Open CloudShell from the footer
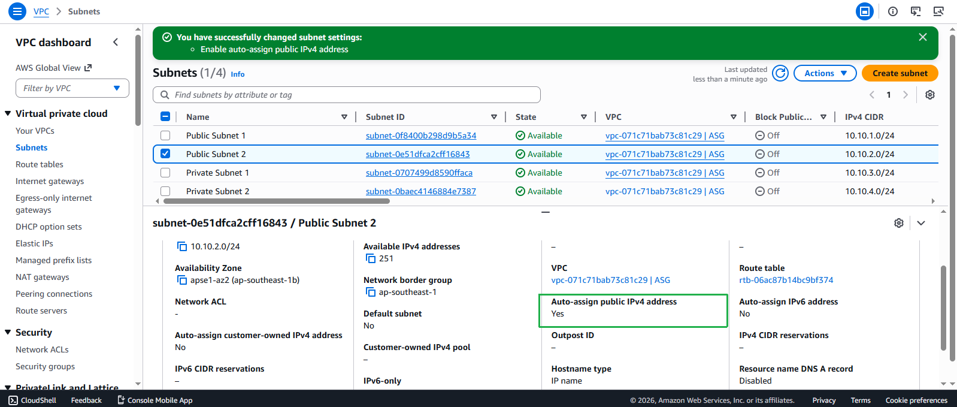957x407 pixels. click(32, 400)
